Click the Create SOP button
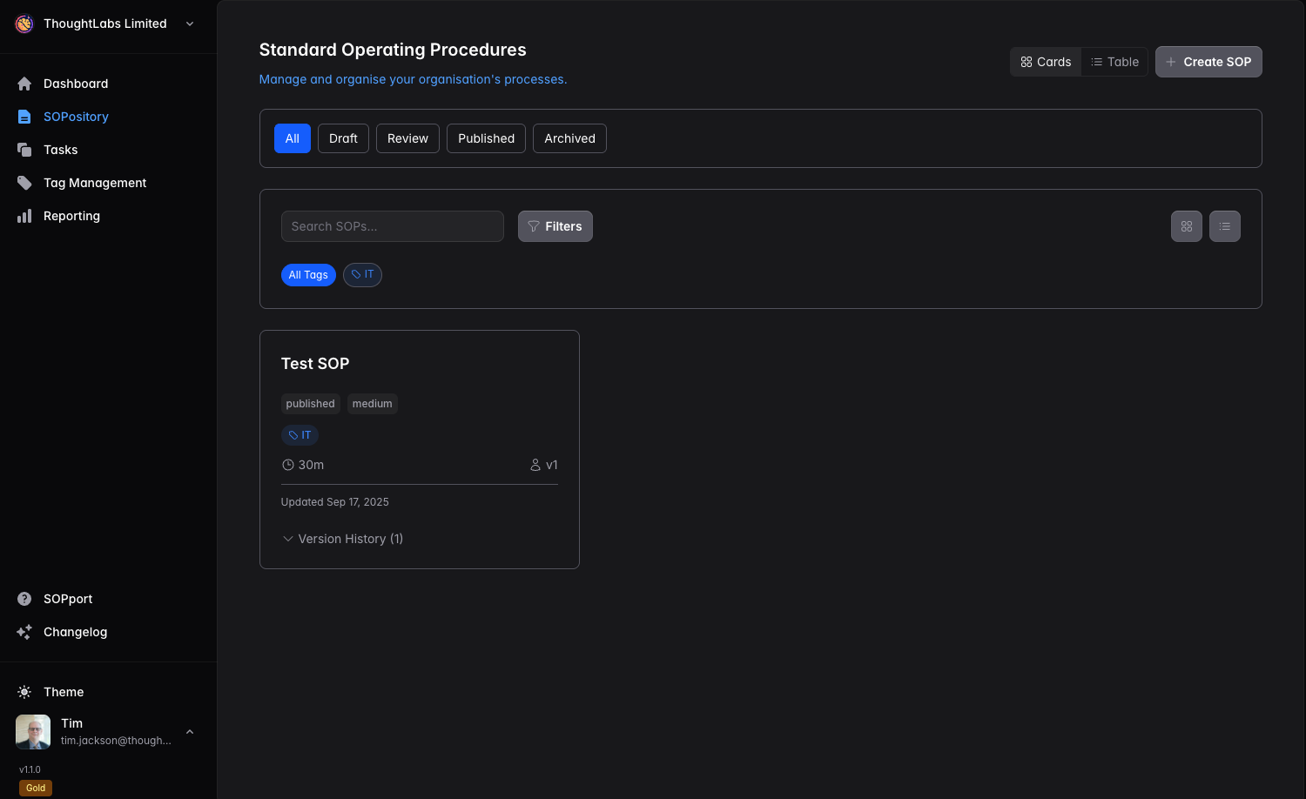 point(1208,62)
